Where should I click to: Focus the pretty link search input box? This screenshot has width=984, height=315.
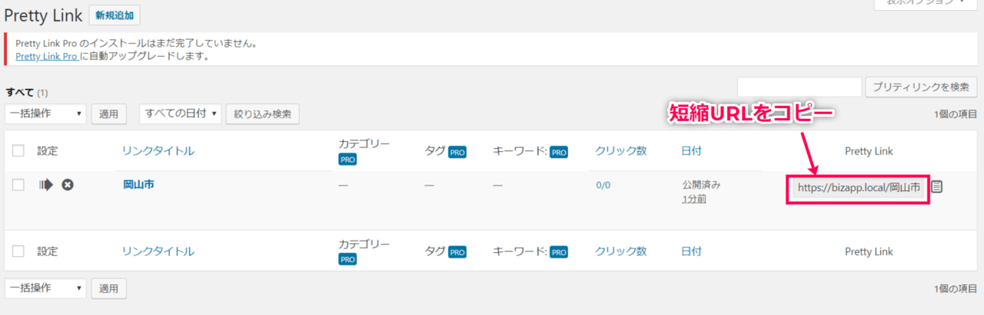799,87
